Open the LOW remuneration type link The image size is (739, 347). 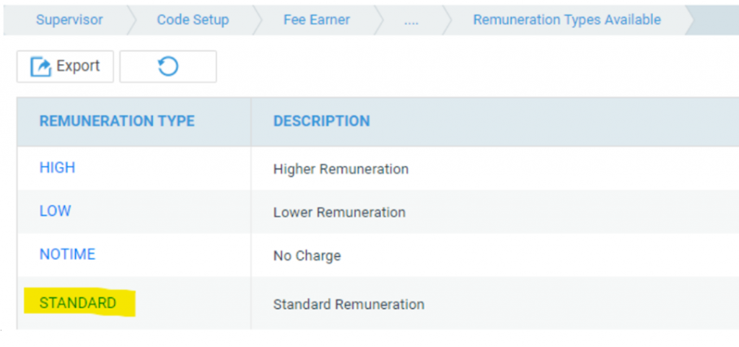(x=55, y=211)
